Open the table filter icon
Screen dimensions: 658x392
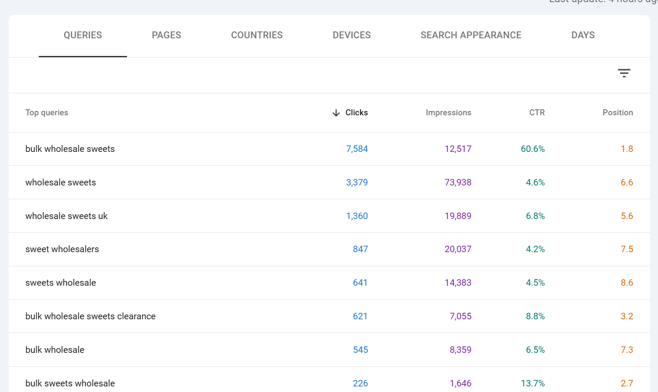(624, 73)
